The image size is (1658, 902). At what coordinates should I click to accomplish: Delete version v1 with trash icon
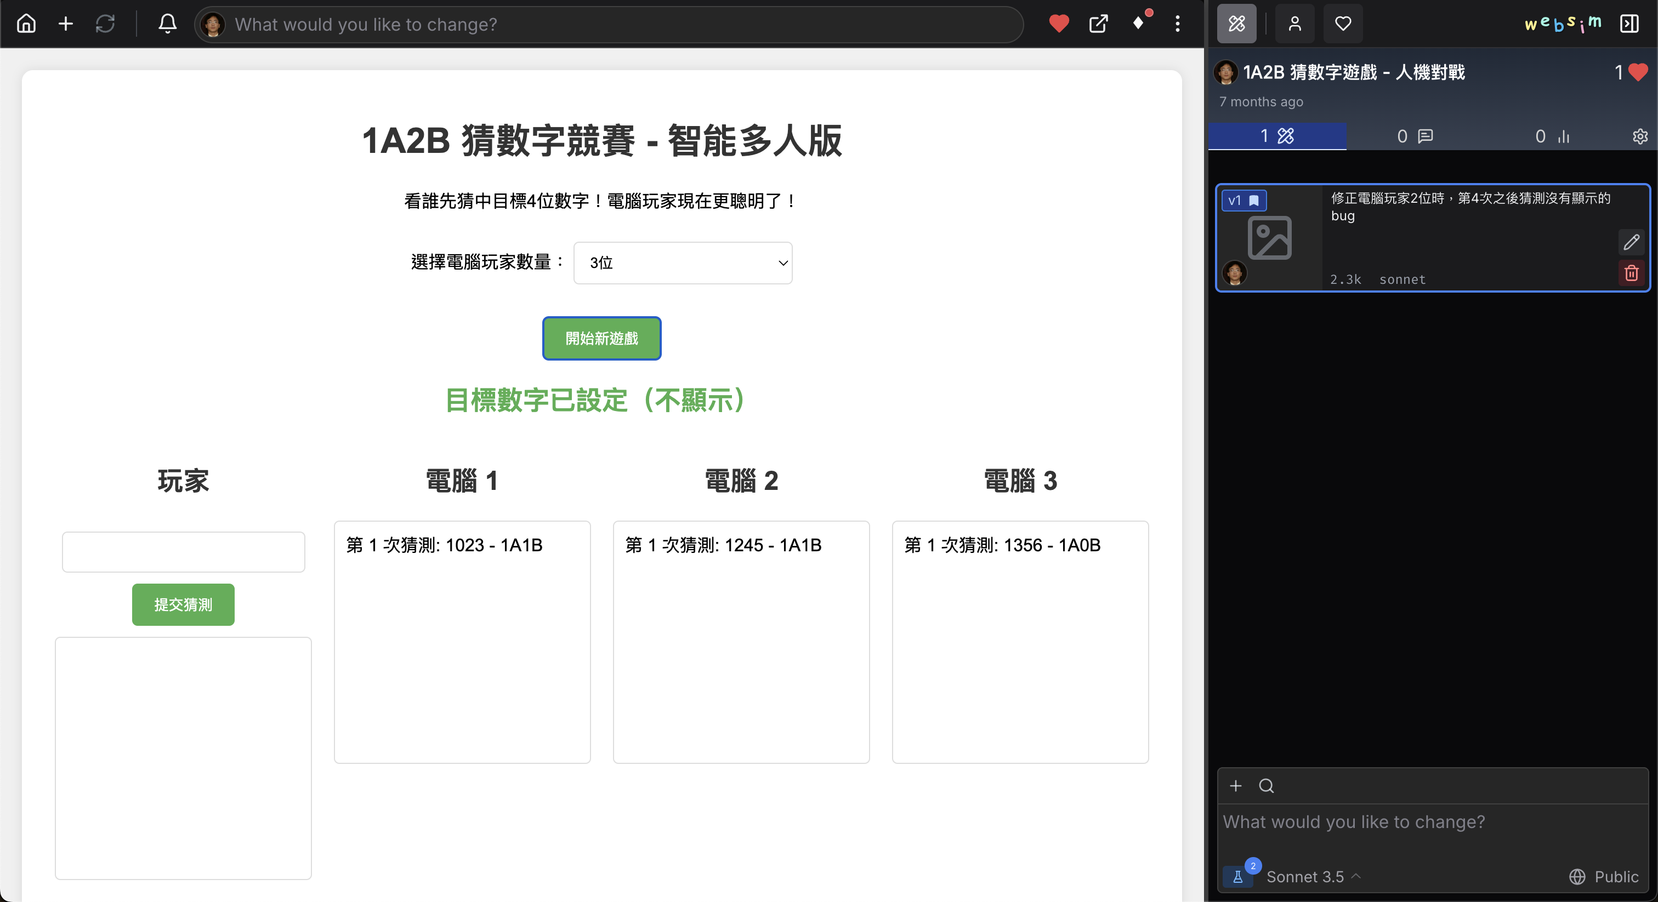tap(1631, 273)
